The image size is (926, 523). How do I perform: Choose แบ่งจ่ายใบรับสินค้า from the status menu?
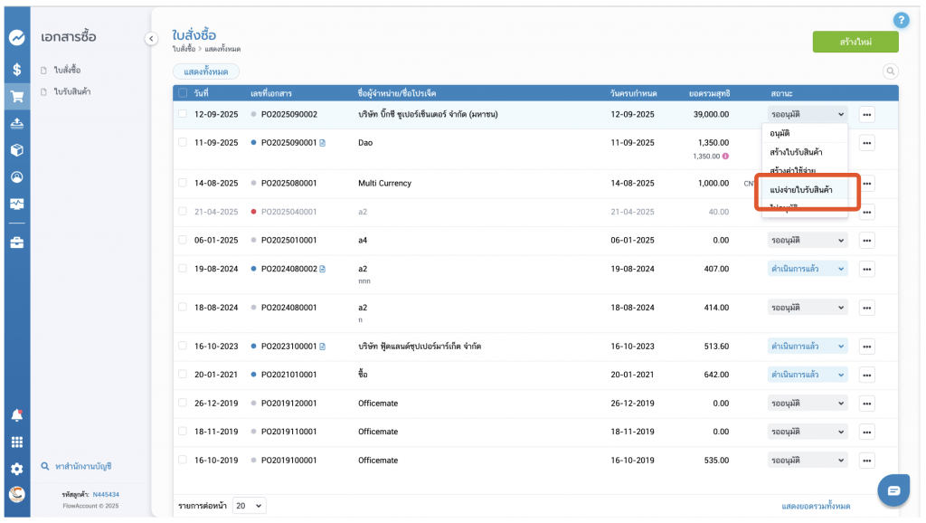[x=801, y=190]
